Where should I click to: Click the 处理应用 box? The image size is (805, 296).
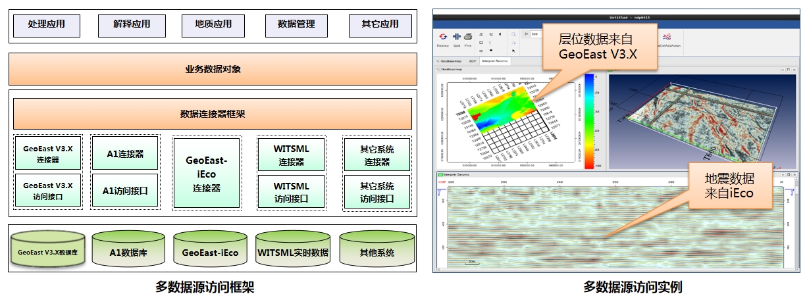pos(46,24)
